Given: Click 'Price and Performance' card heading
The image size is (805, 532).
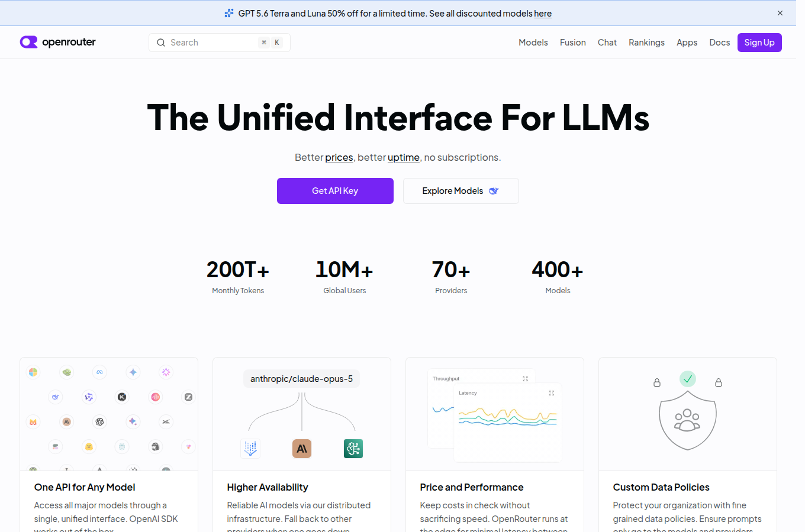Looking at the screenshot, I should click(x=472, y=487).
